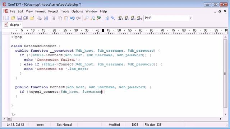Click the 'Ln 13, Col 43' status entry
230x129 pixels.
tap(15, 125)
